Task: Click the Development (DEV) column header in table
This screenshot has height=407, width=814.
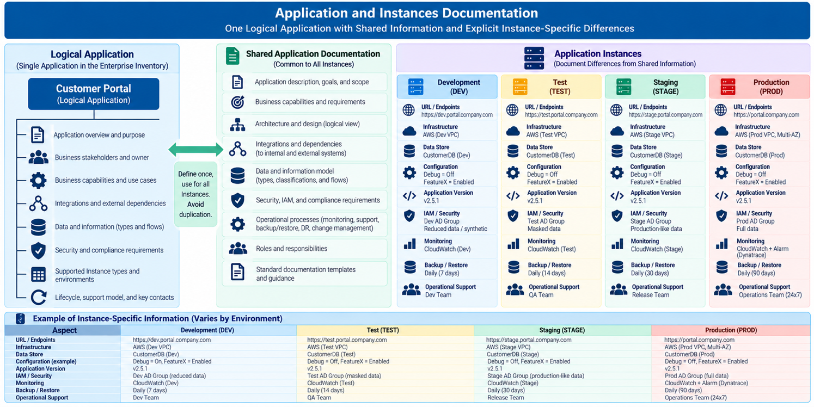Action: (x=209, y=330)
